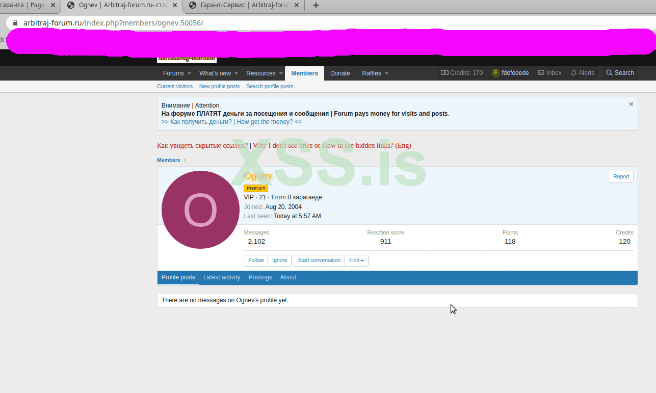Click the Messages count 2,102
This screenshot has height=393, width=656.
click(x=256, y=241)
